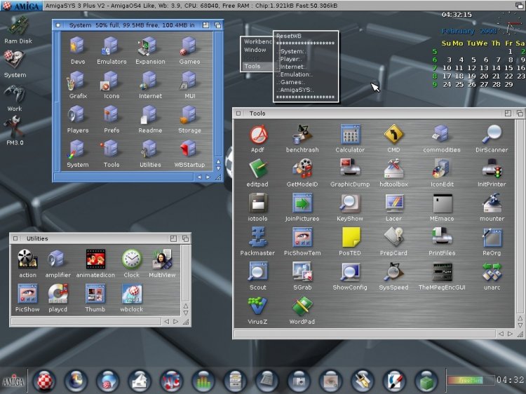This screenshot has width=526, height=394.
Task: Open PosTED yellow note icon
Action: [351, 238]
